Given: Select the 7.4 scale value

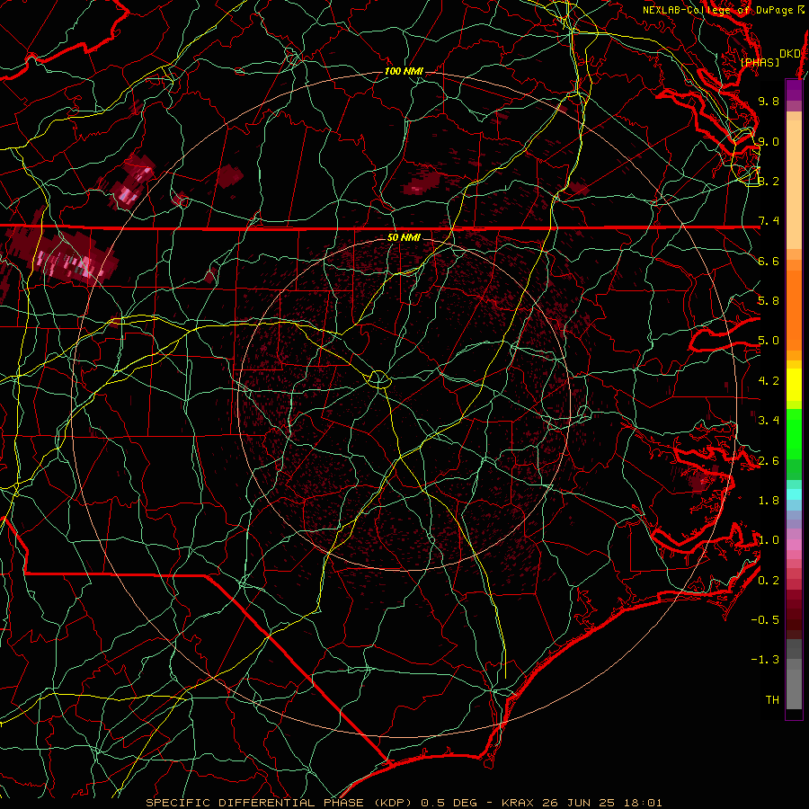Looking at the screenshot, I should (769, 221).
